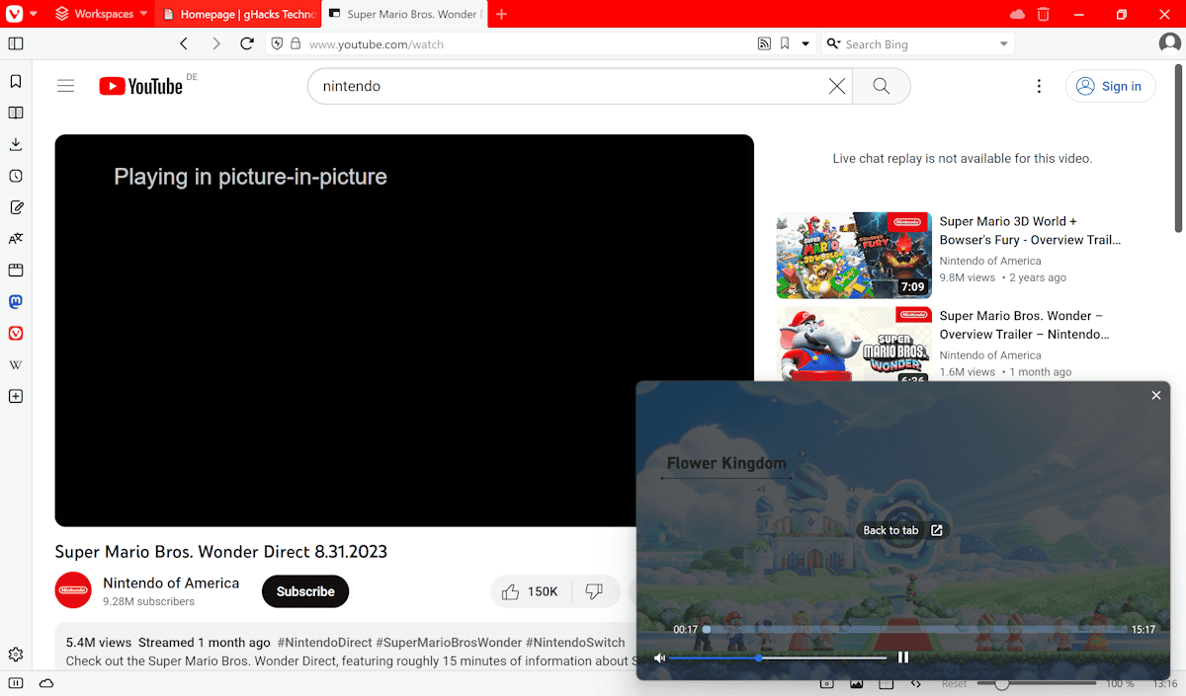Expand the search engine dropdown arrow
The height and width of the screenshot is (696, 1186).
coord(1003,43)
